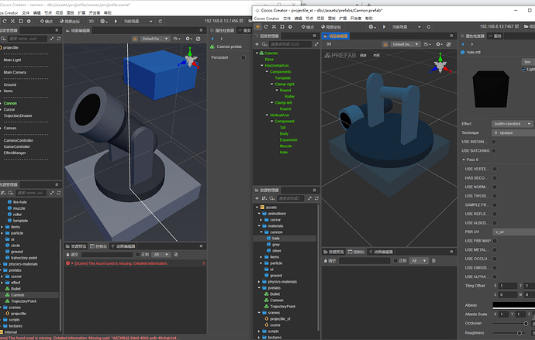The height and width of the screenshot is (340, 535).
Task: Toggle the regex checkbox in right console panel
Action: point(395,261)
